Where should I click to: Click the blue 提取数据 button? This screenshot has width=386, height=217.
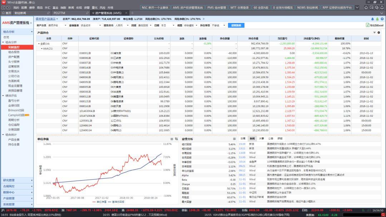(236, 25)
